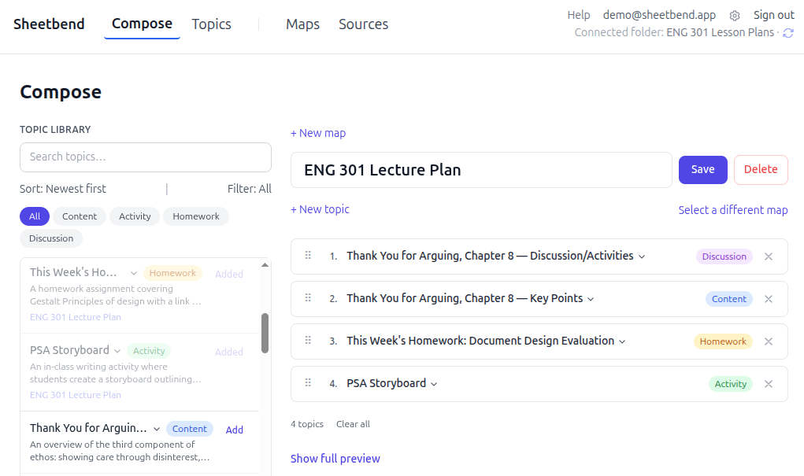Image resolution: width=804 pixels, height=476 pixels.
Task: Focus the Search topics input field
Action: [146, 157]
